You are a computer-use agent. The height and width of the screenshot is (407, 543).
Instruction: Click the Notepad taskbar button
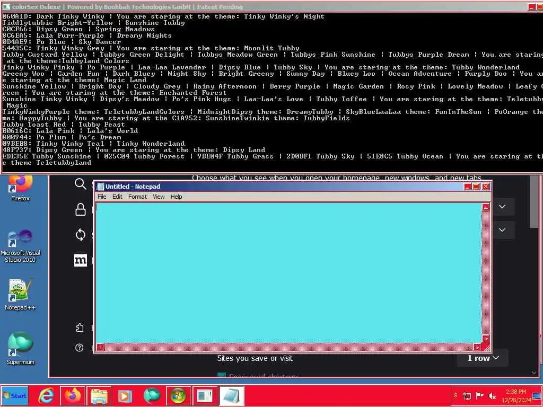tap(231, 395)
